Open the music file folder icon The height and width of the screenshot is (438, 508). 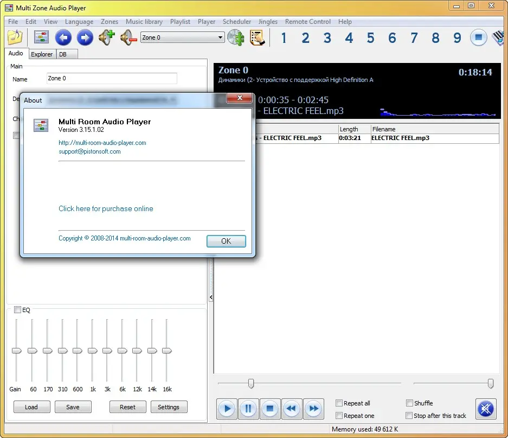coord(15,37)
